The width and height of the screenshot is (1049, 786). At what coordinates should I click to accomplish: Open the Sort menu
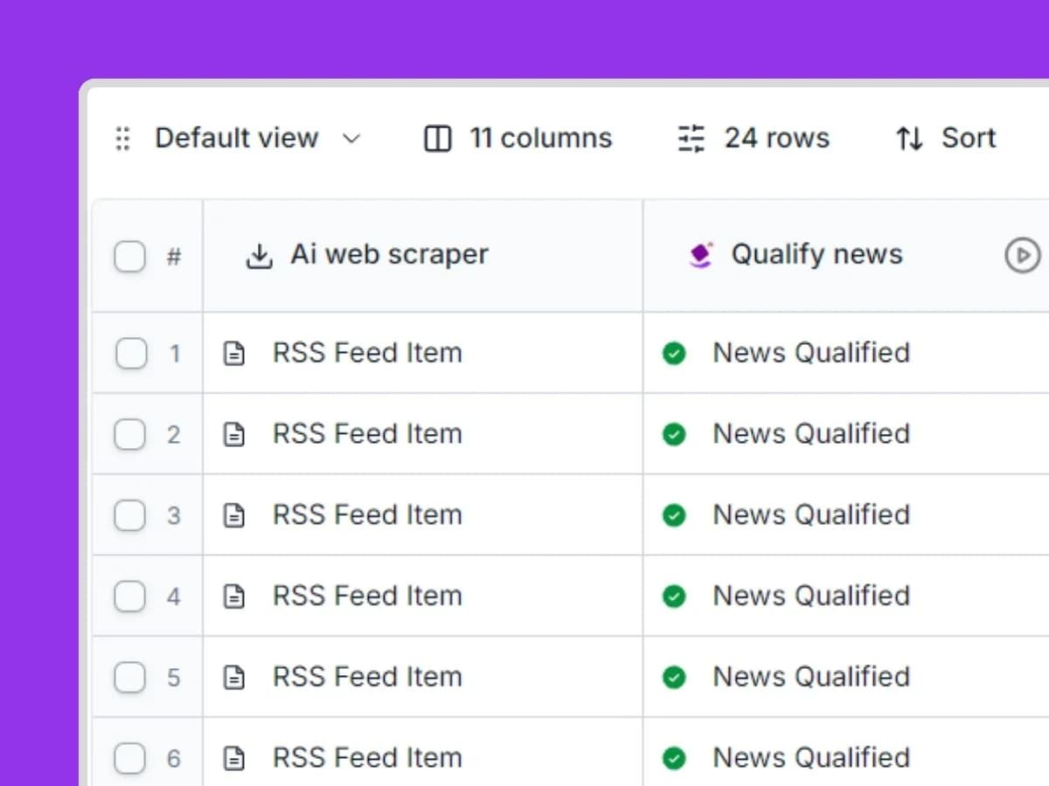pyautogui.click(x=968, y=138)
